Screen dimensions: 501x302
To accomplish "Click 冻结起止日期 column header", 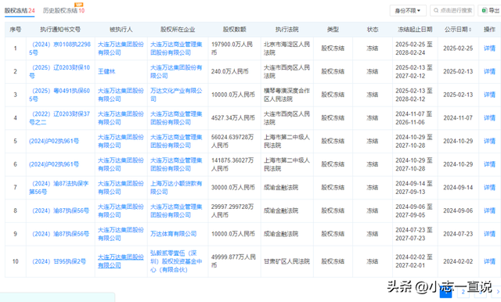I will (415, 30).
